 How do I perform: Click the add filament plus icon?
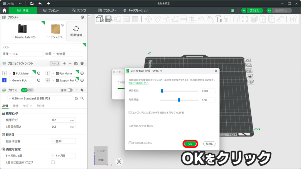64,63
